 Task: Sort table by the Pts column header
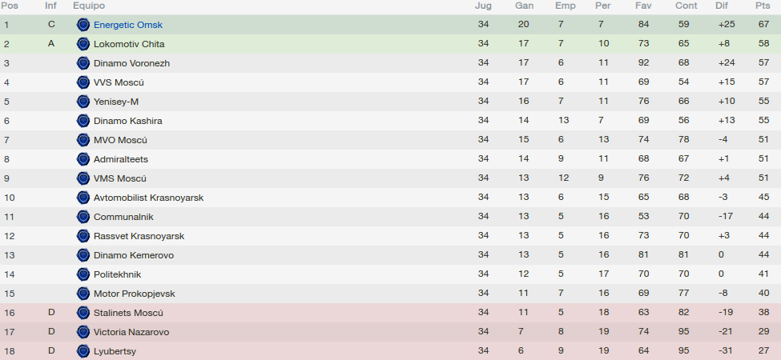click(763, 6)
